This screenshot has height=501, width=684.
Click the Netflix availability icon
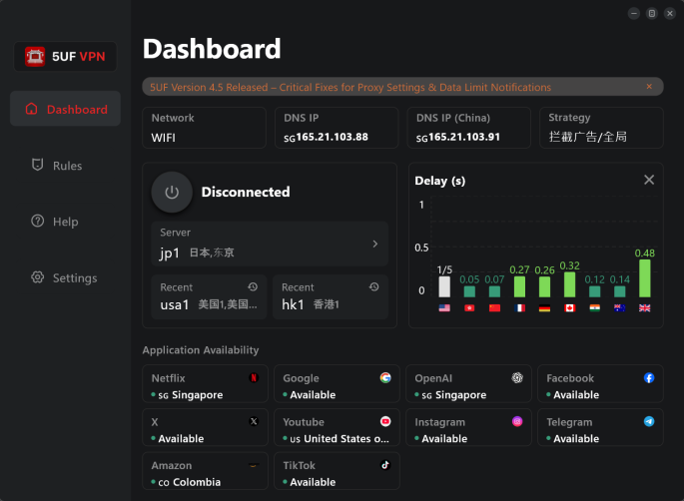pos(254,378)
